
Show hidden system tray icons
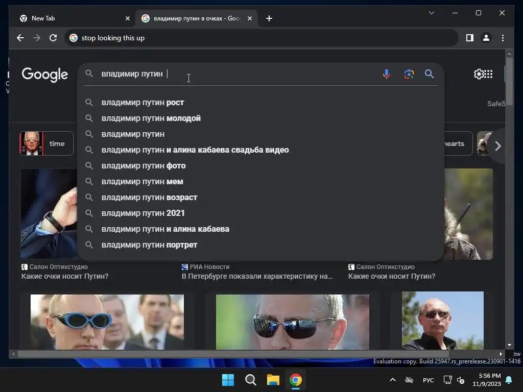pyautogui.click(x=393, y=380)
